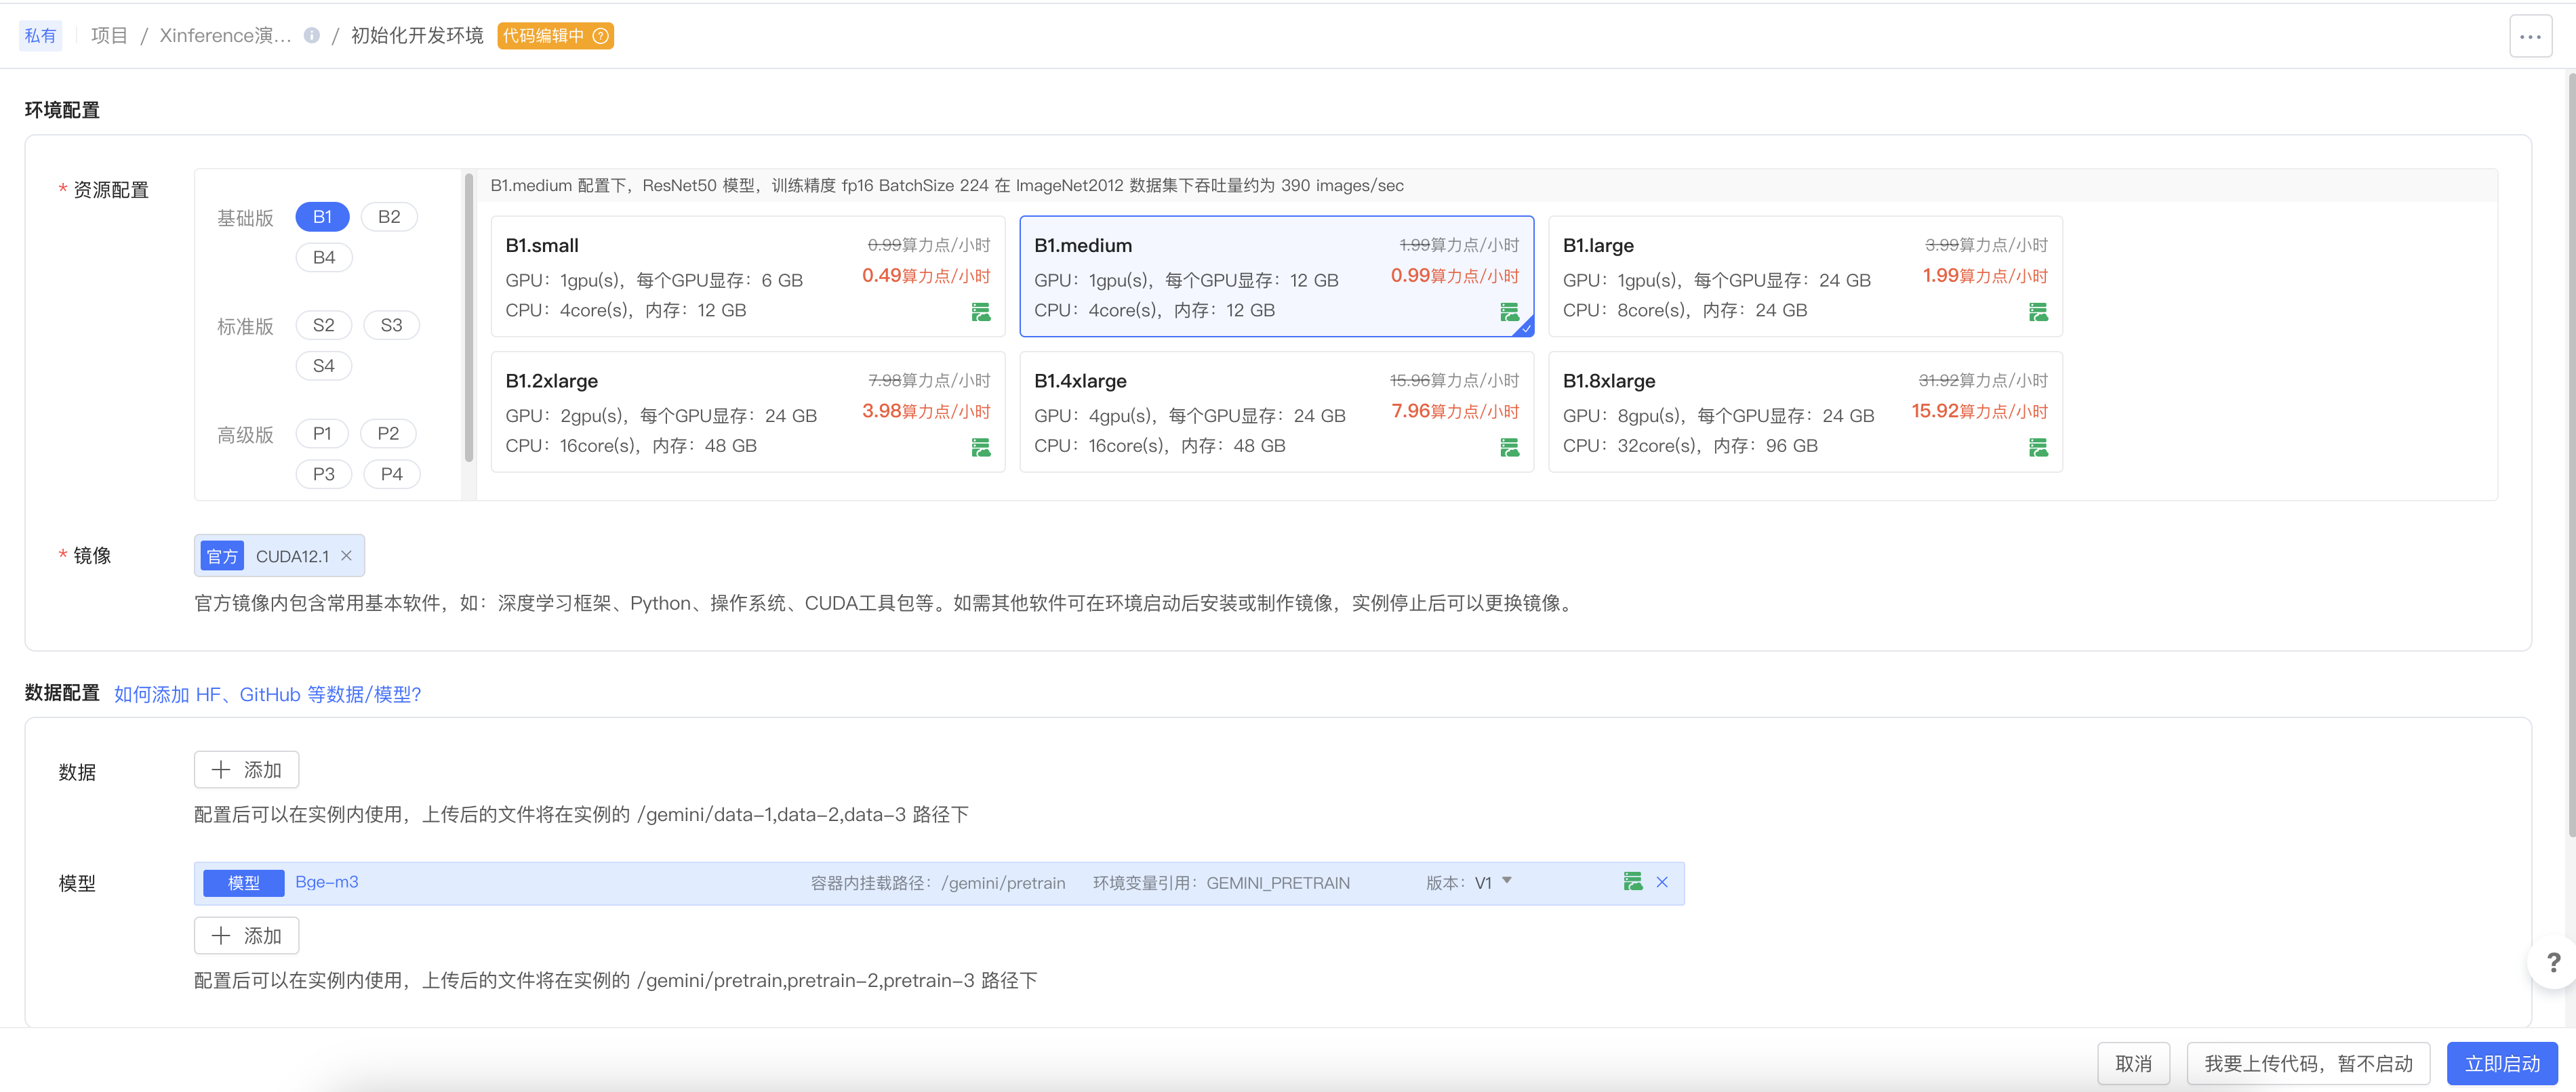Click the green server icon in Bge-m3 model row
The image size is (2576, 1092).
[1634, 881]
